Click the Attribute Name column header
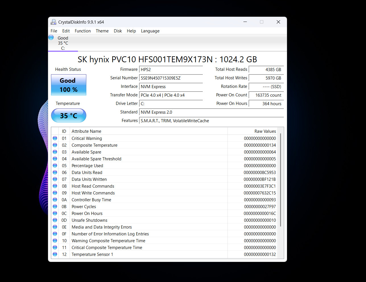The image size is (366, 282). (148, 131)
